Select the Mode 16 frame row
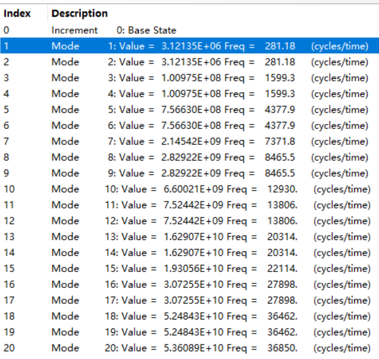The width and height of the screenshot is (379, 359). (x=190, y=284)
